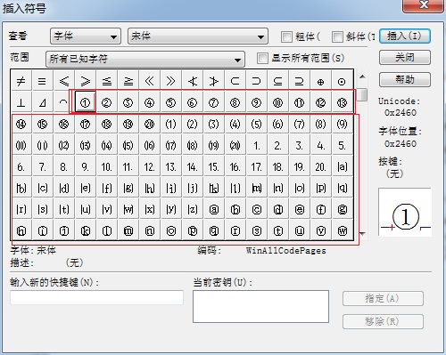Viewport: 446px width, 355px height.
Task: Choose the arc ⌒ symbol
Action: pyautogui.click(x=64, y=102)
